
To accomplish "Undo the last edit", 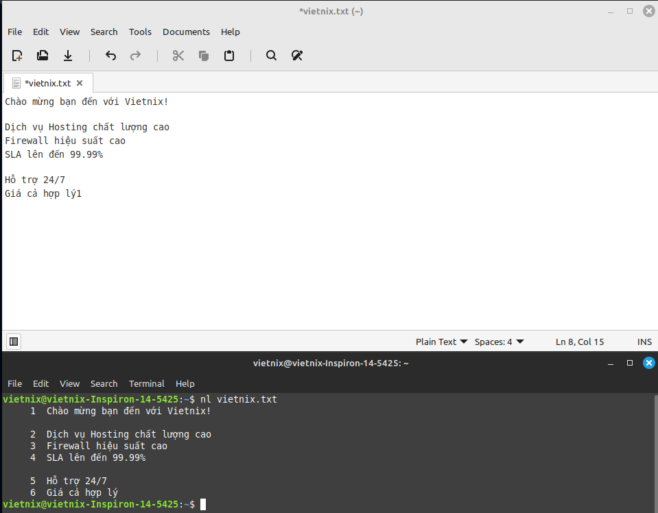I will (110, 56).
